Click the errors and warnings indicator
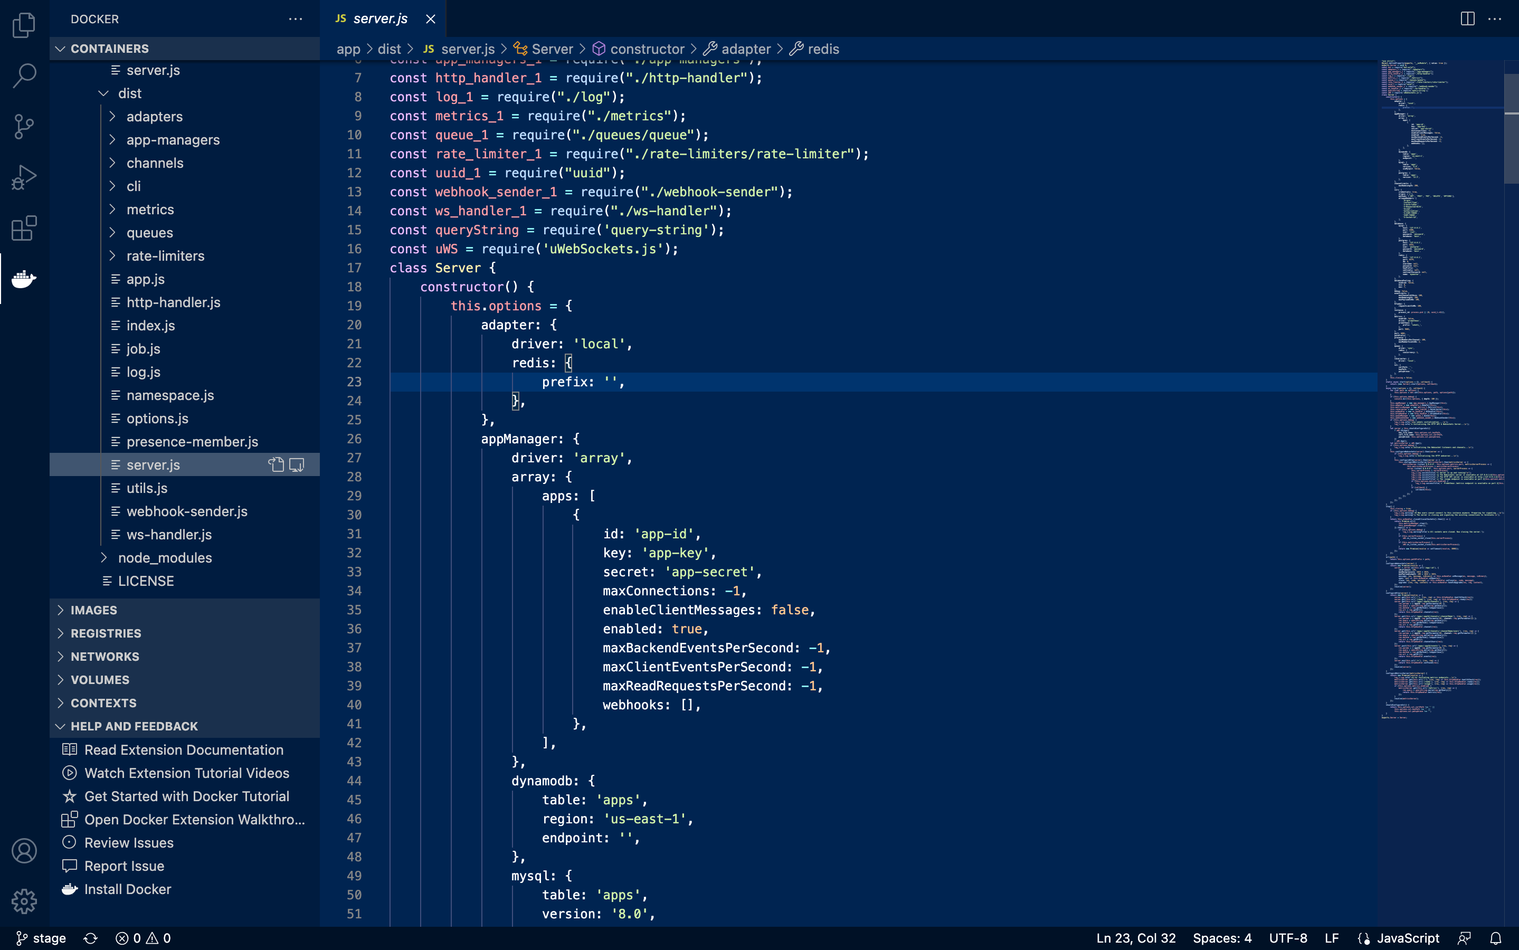The image size is (1519, 950). click(143, 938)
